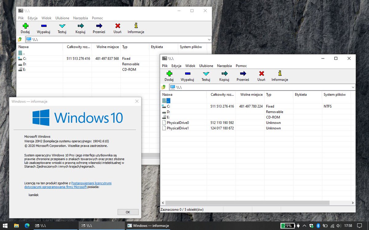This screenshot has width=369, height=230.
Task: Click Dodaj icon in front 7-Zip window
Action: 169,74
